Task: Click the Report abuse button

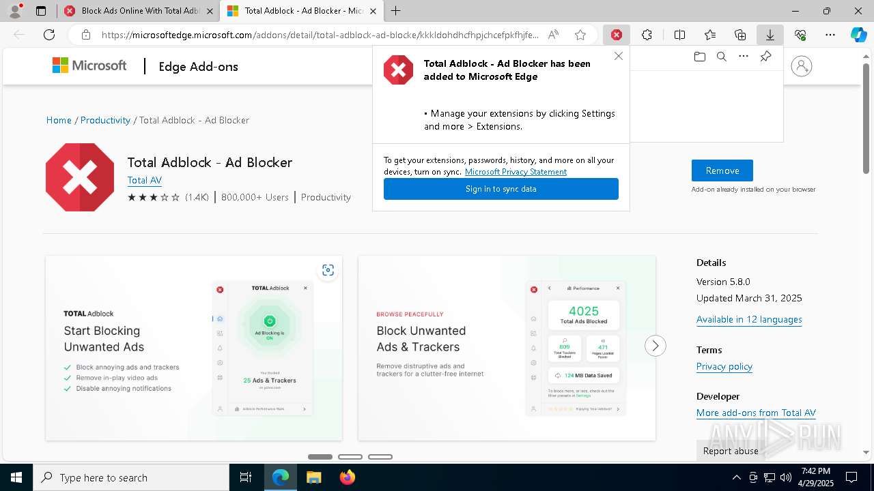Action: [731, 451]
